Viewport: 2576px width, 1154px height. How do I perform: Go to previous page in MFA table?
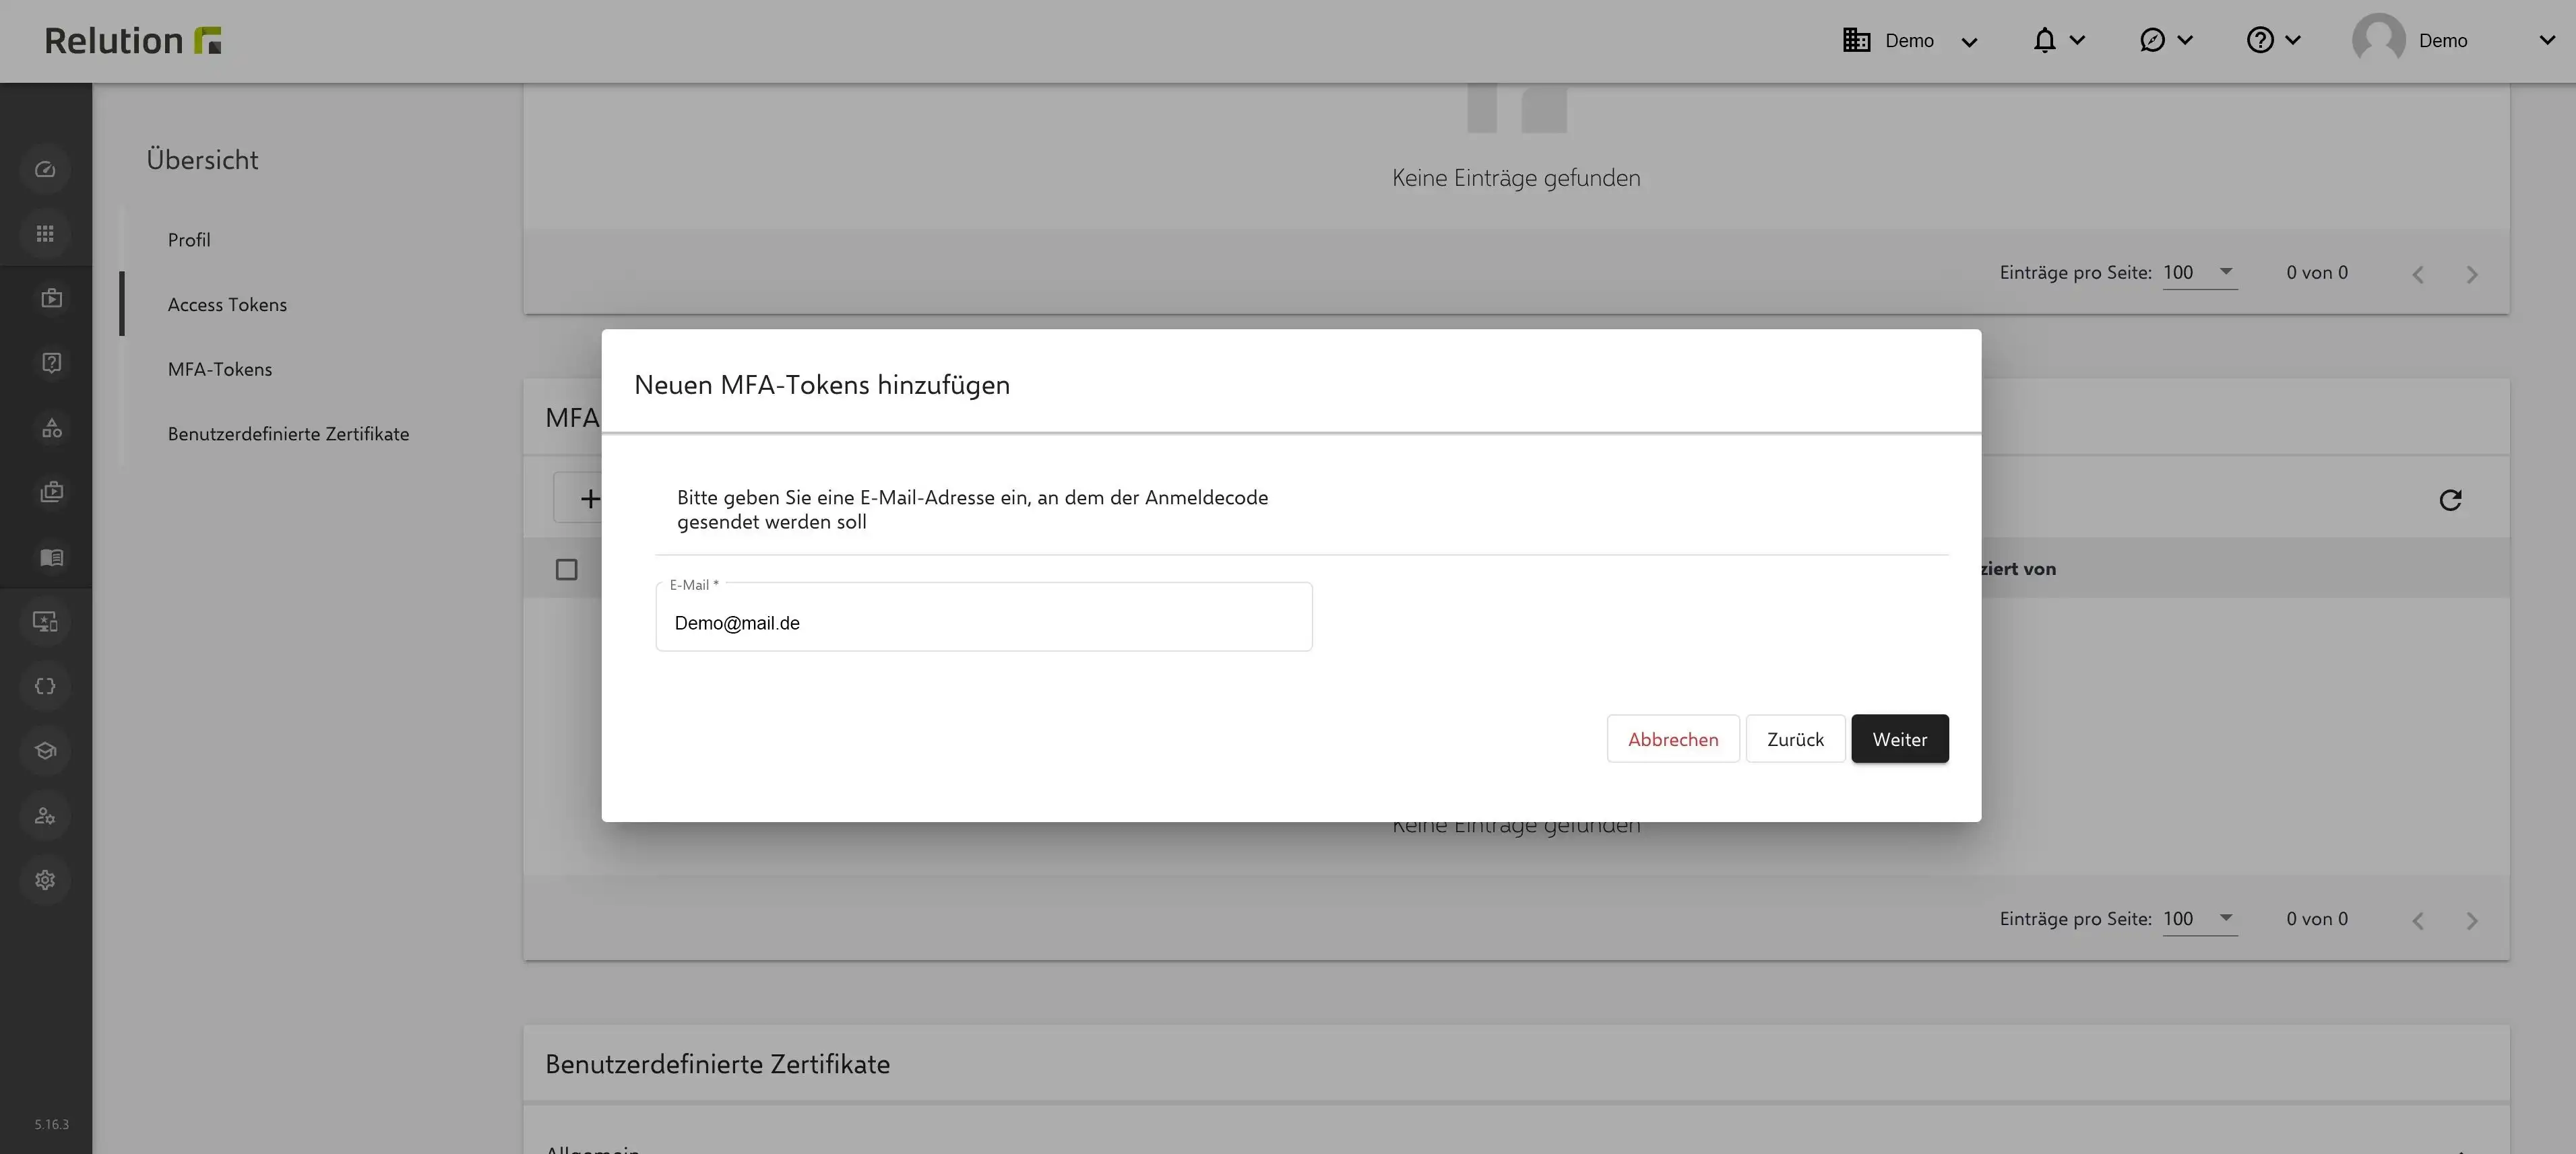tap(2418, 920)
